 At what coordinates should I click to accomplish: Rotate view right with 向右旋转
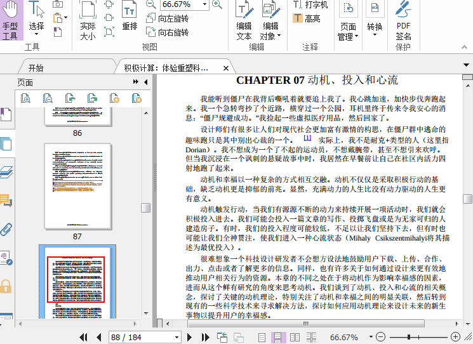point(168,32)
